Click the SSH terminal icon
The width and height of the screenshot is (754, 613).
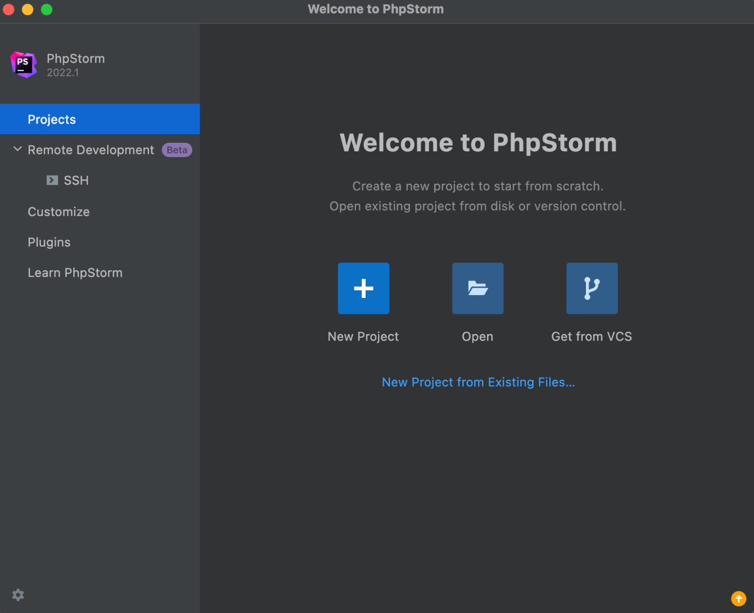52,180
